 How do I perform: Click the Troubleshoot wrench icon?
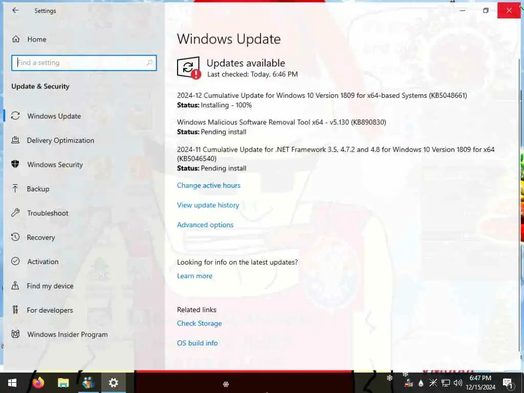coord(15,212)
